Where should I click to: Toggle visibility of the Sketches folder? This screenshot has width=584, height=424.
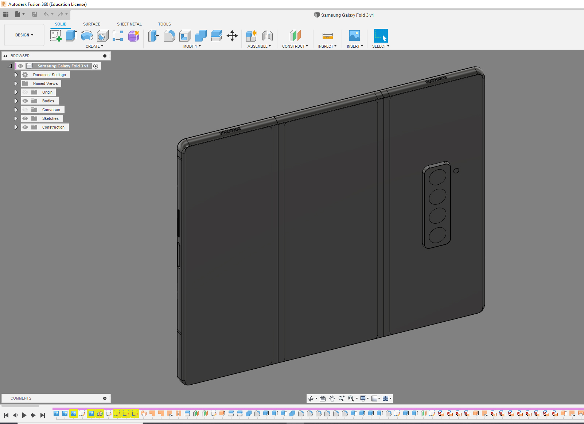(25, 118)
